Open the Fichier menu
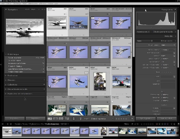 (2, 4)
